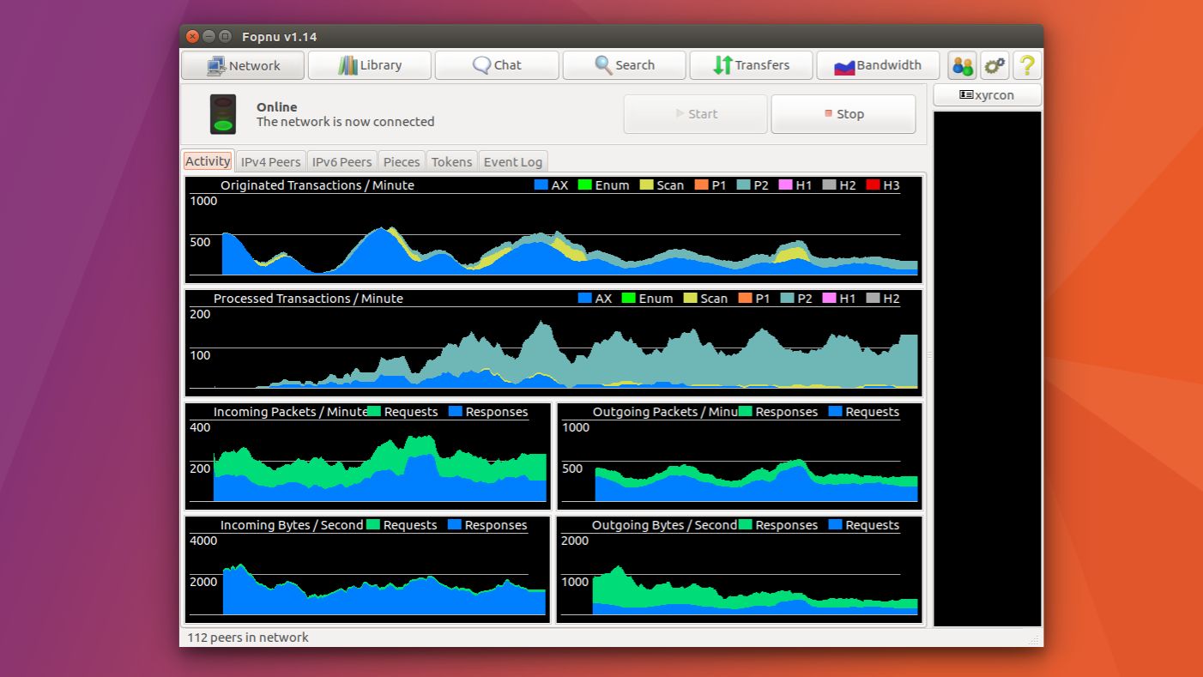The width and height of the screenshot is (1203, 677).
Task: Select the Activity tab
Action: (208, 161)
